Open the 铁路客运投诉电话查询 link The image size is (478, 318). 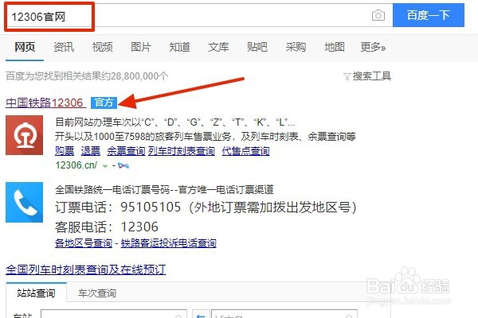point(169,242)
